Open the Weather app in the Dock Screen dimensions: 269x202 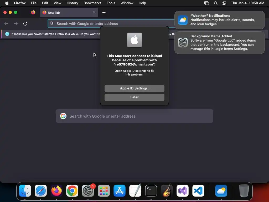[x=221, y=191]
